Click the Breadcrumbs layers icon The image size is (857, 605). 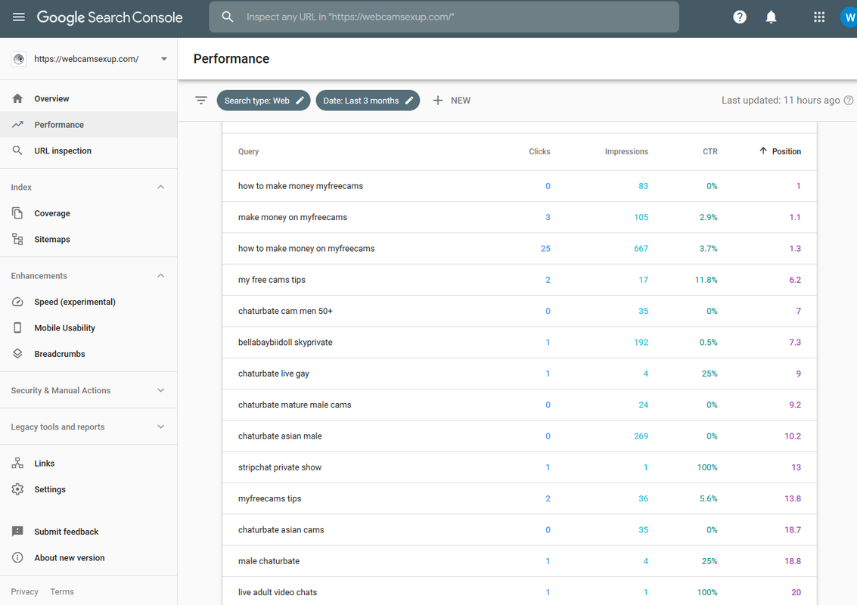[x=17, y=354]
